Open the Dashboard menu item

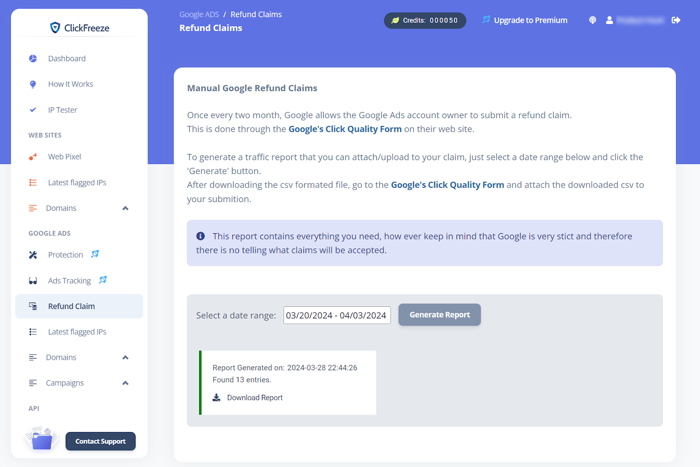tap(67, 59)
